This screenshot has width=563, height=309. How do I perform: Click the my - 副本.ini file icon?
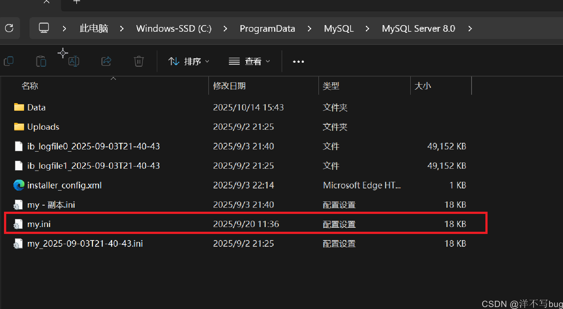pyautogui.click(x=18, y=205)
